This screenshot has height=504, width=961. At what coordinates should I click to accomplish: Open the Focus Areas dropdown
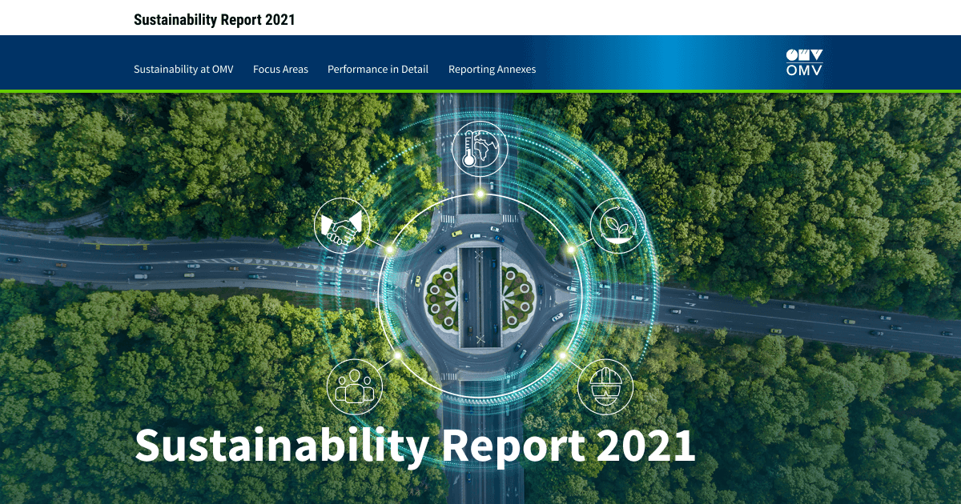(x=280, y=69)
